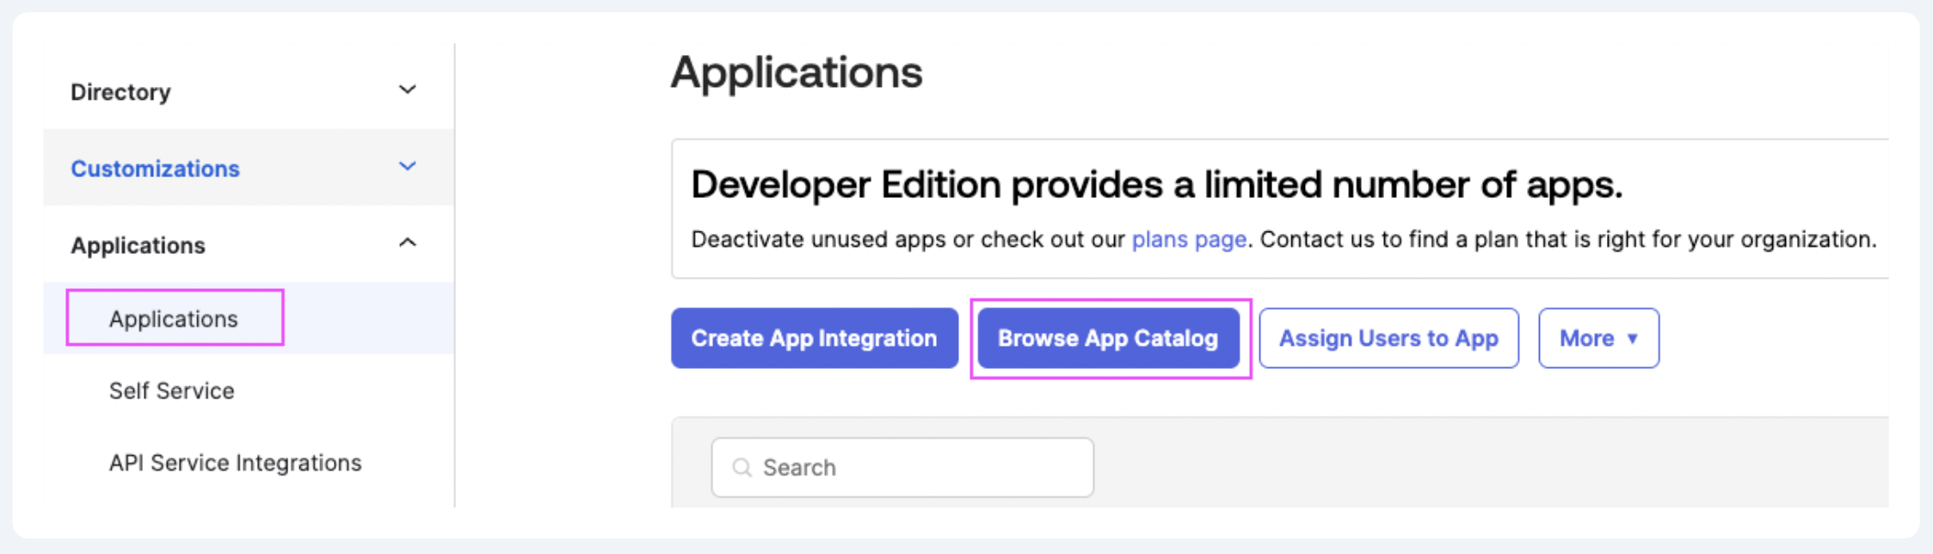Expand the Directory section chevron

(x=408, y=89)
